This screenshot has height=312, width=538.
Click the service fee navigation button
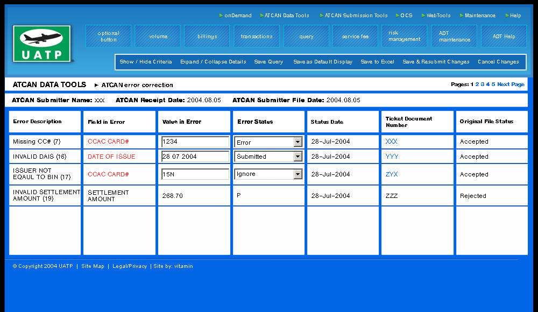355,37
